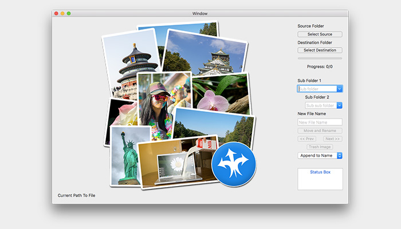401x229 pixels.
Task: Click inside the Status Box area
Action: pos(320,180)
